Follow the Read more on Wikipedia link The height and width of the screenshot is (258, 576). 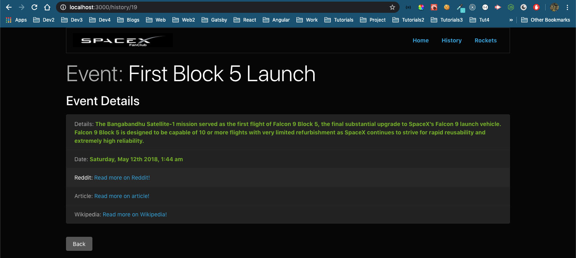135,214
